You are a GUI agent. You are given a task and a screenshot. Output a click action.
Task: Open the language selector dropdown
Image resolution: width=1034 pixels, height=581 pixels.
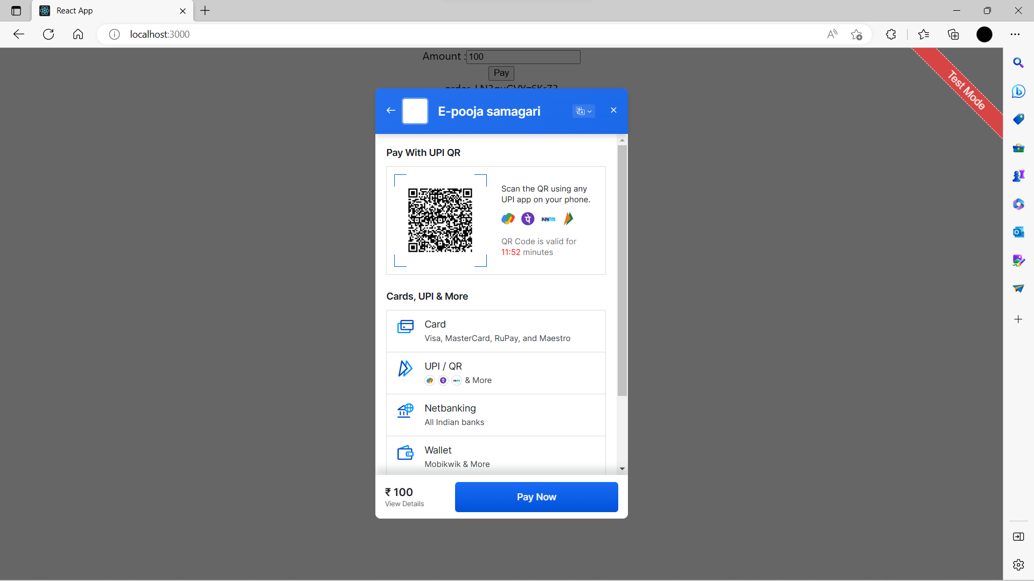coord(584,111)
